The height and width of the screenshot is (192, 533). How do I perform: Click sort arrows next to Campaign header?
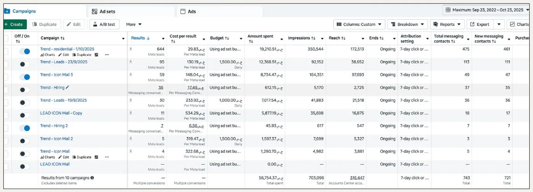[x=62, y=38]
